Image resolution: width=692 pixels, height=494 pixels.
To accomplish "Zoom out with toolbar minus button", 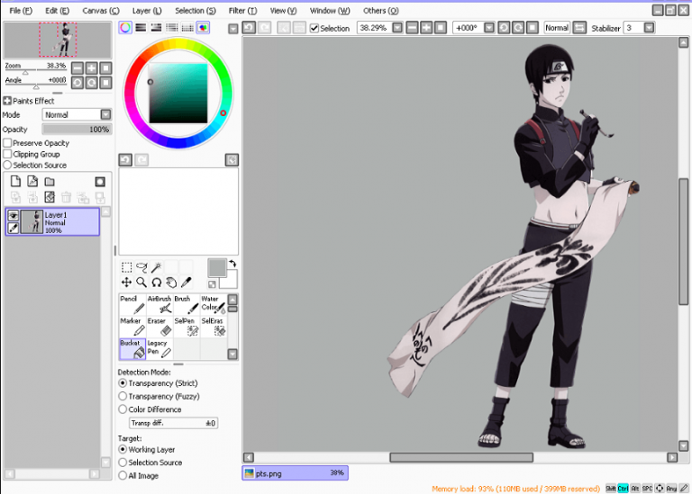I will click(x=412, y=28).
